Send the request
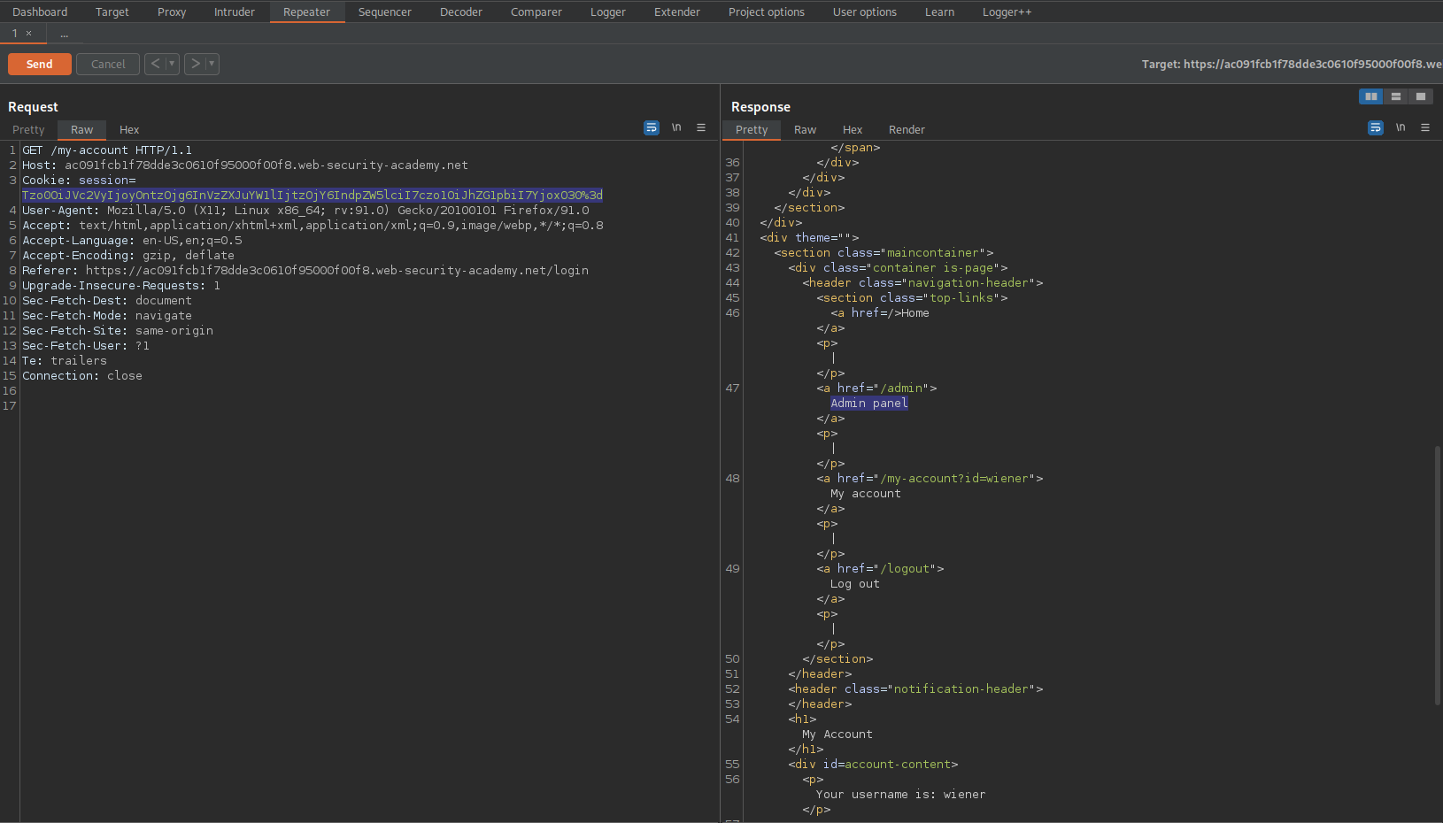 [x=40, y=64]
